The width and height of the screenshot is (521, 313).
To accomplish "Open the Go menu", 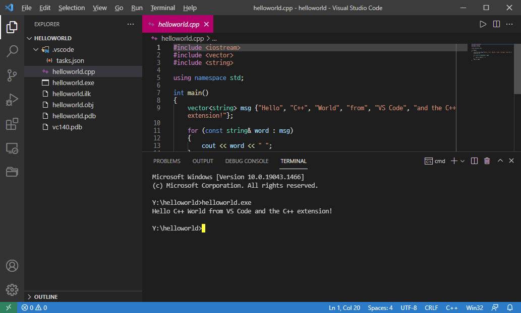I will coord(119,8).
